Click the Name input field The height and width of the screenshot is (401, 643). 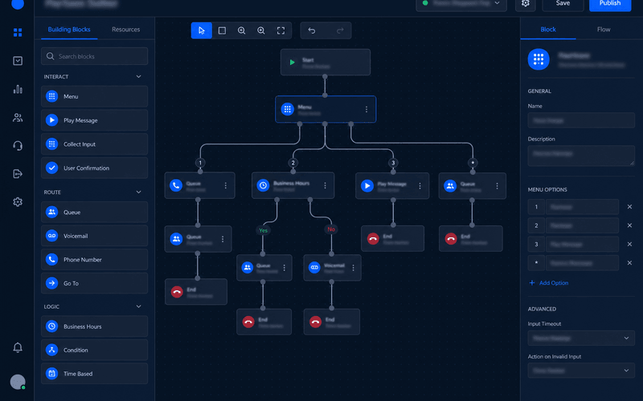coord(581,121)
